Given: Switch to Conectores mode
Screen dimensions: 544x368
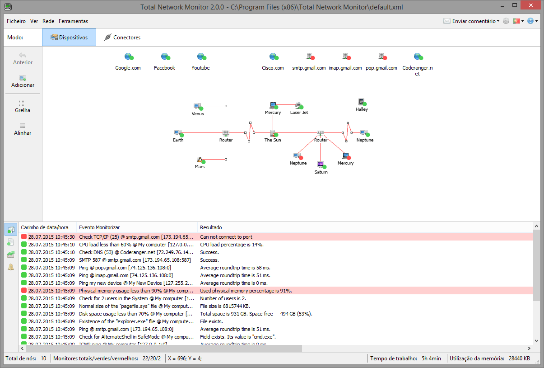Looking at the screenshot, I should tap(122, 38).
